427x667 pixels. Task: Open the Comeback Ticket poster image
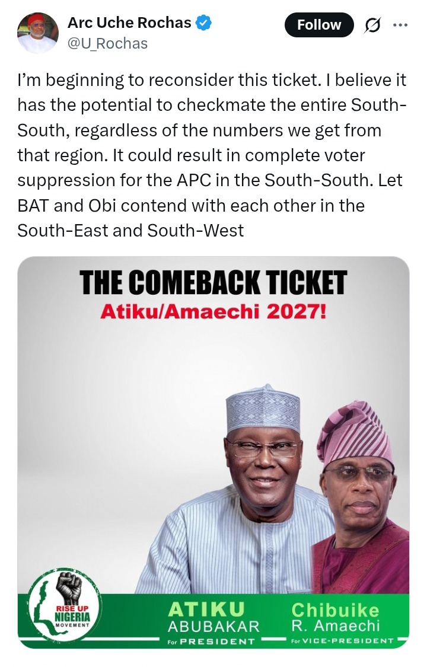[213, 452]
